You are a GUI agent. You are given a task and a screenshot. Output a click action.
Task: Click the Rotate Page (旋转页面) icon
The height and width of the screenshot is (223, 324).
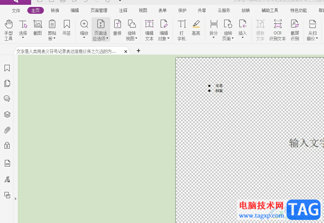[228, 24]
